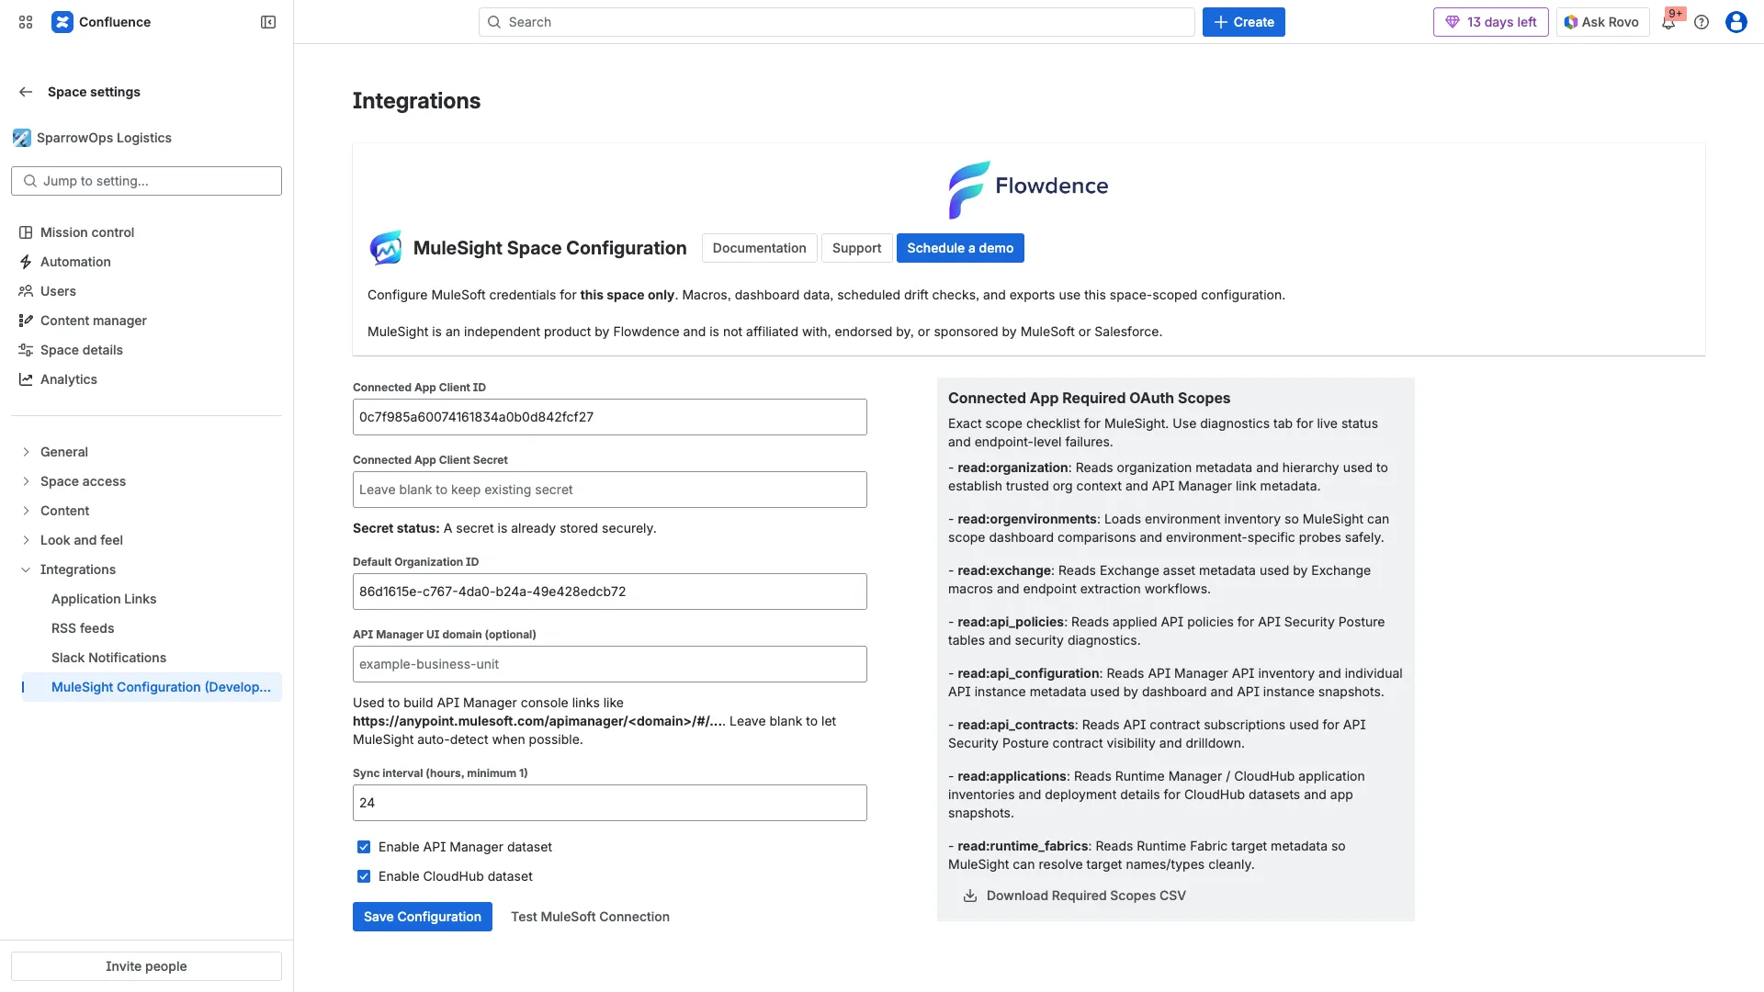Select Slack Notifications under Integrations
This screenshot has width=1764, height=992.
coord(108,658)
